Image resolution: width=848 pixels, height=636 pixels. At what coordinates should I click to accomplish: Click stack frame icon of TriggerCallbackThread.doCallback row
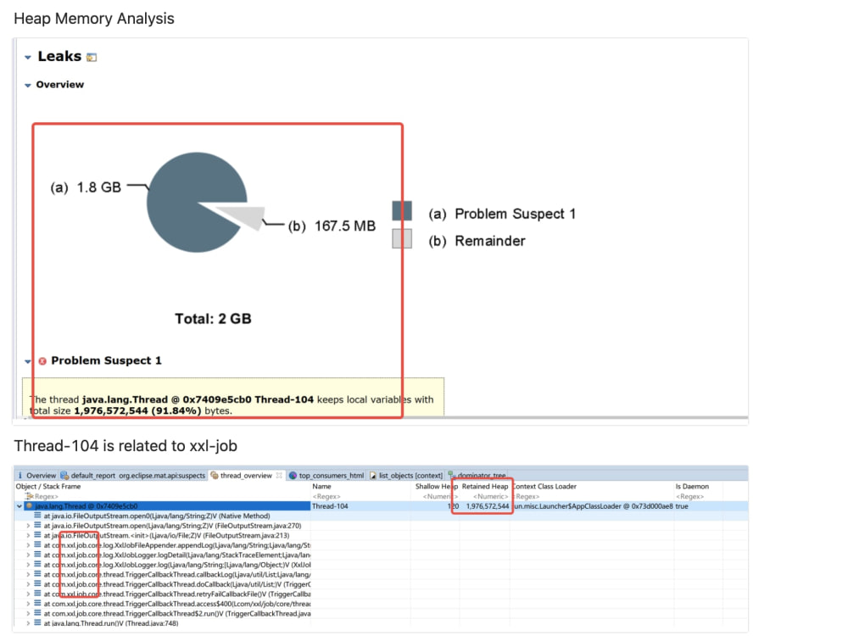coord(37,584)
